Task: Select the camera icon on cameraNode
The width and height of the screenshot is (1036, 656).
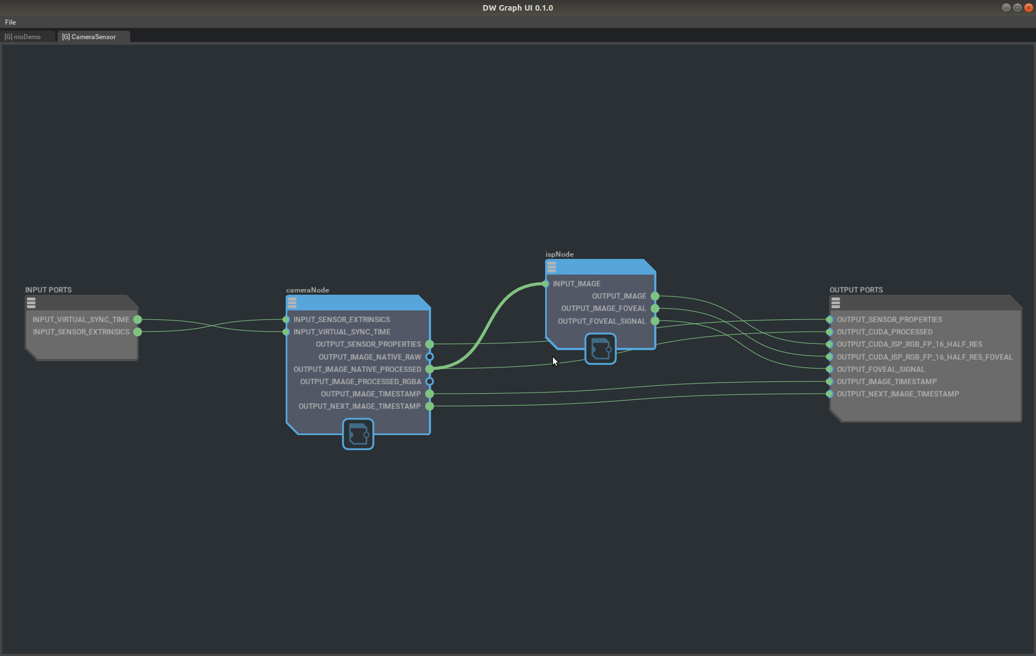Action: click(358, 434)
